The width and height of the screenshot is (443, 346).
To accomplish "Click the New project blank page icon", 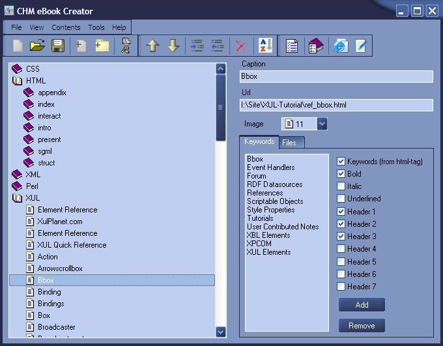I will [x=18, y=46].
